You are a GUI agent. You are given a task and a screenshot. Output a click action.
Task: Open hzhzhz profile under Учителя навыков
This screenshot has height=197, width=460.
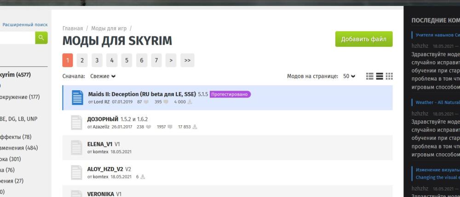point(420,46)
